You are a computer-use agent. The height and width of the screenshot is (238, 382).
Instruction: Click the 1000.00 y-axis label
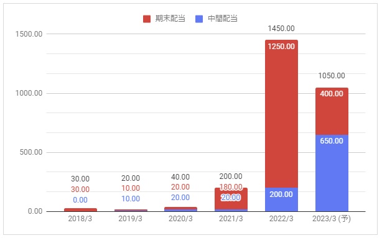(29, 93)
